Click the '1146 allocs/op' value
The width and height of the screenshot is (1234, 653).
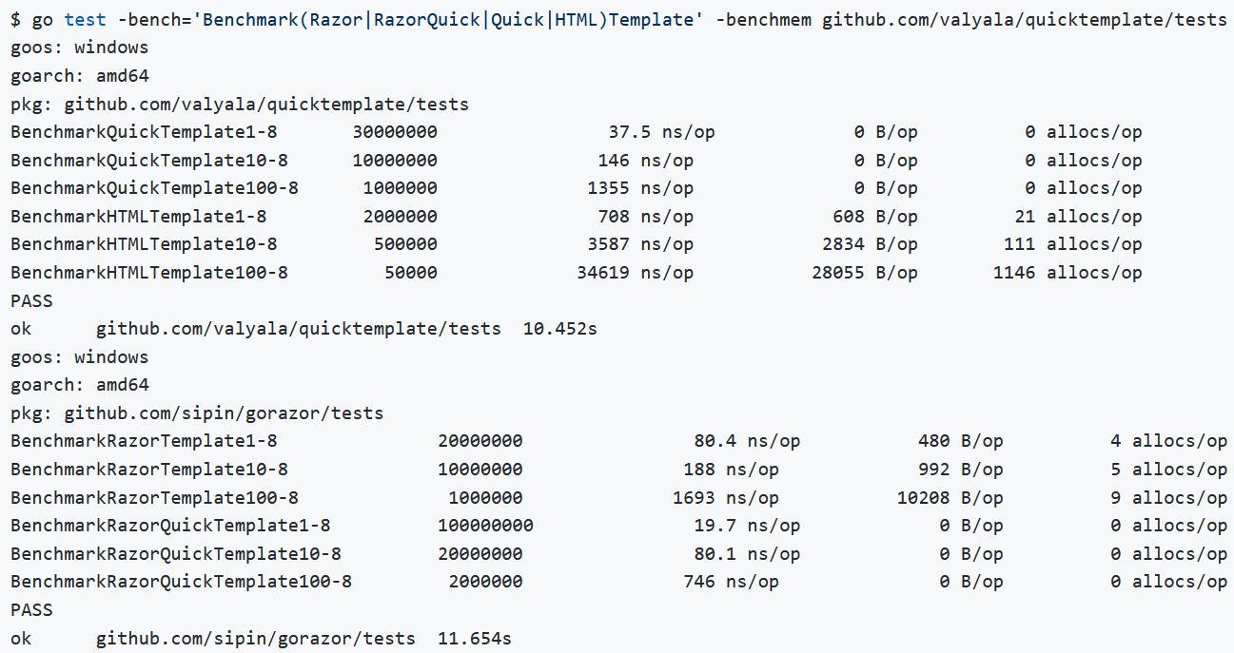pos(1068,273)
